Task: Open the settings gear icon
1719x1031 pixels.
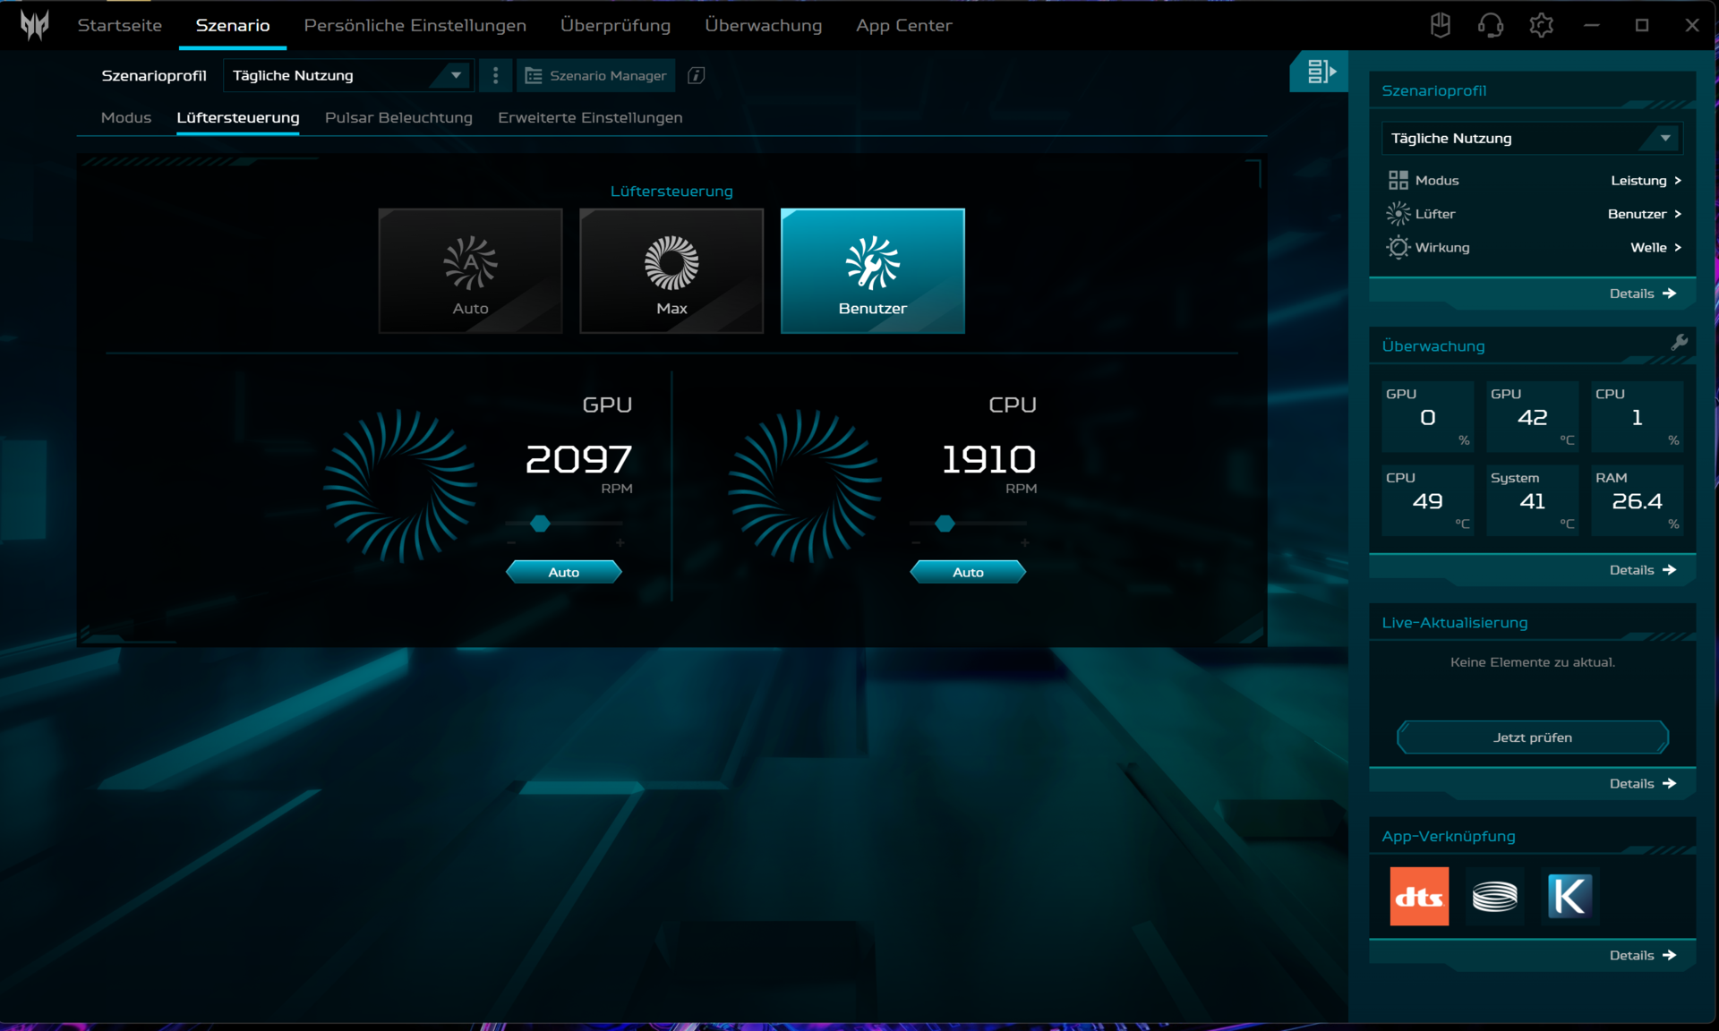Action: pos(1541,25)
